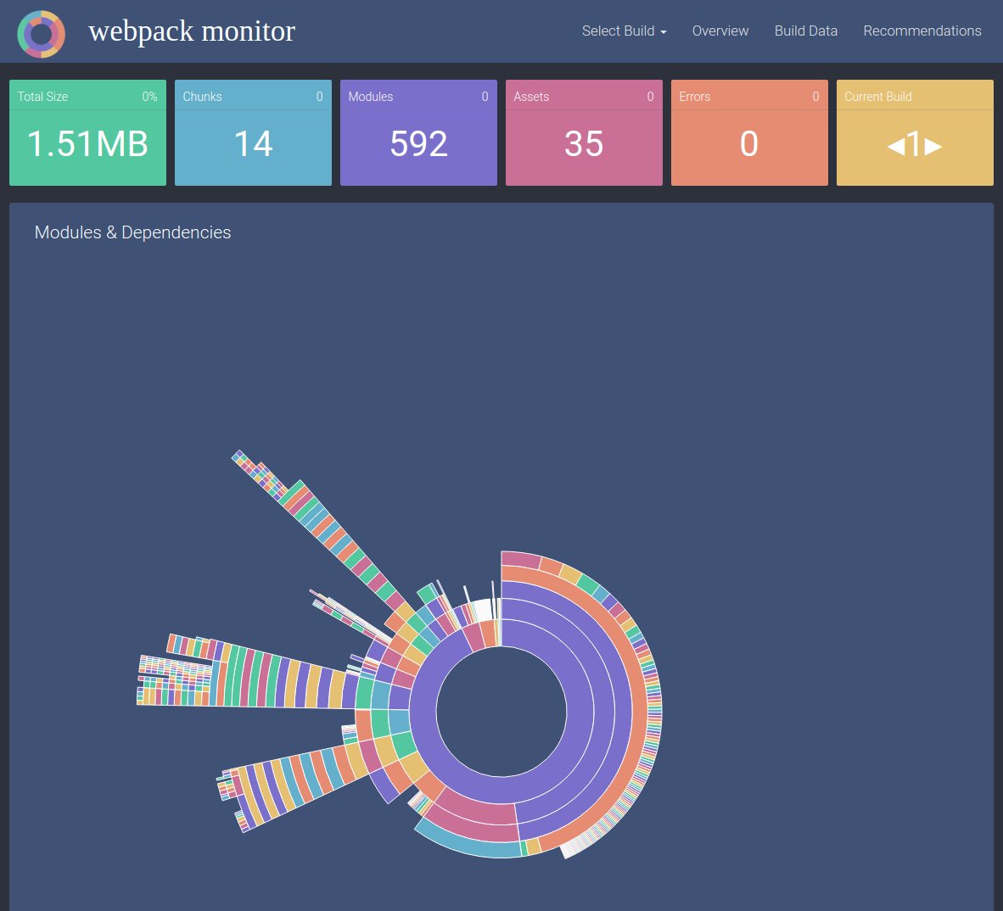
Task: Step to previous build with left arrow
Action: point(894,146)
